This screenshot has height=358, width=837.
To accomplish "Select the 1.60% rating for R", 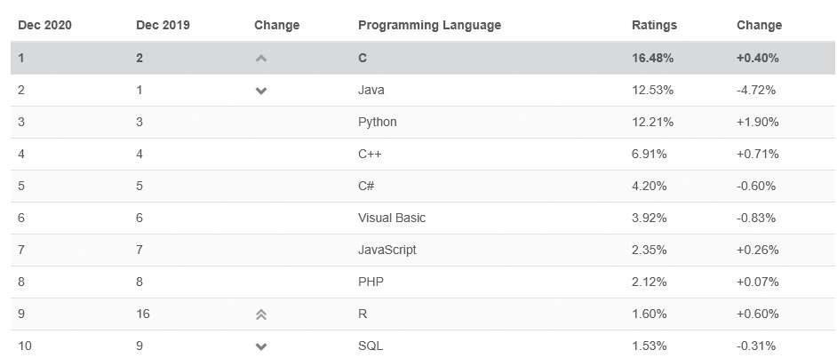I will tap(650, 314).
